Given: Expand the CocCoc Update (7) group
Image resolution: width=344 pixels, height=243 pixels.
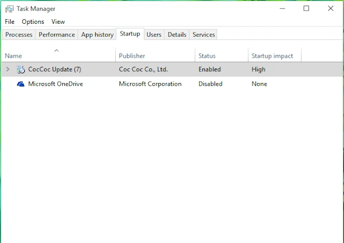Looking at the screenshot, I should (8, 69).
